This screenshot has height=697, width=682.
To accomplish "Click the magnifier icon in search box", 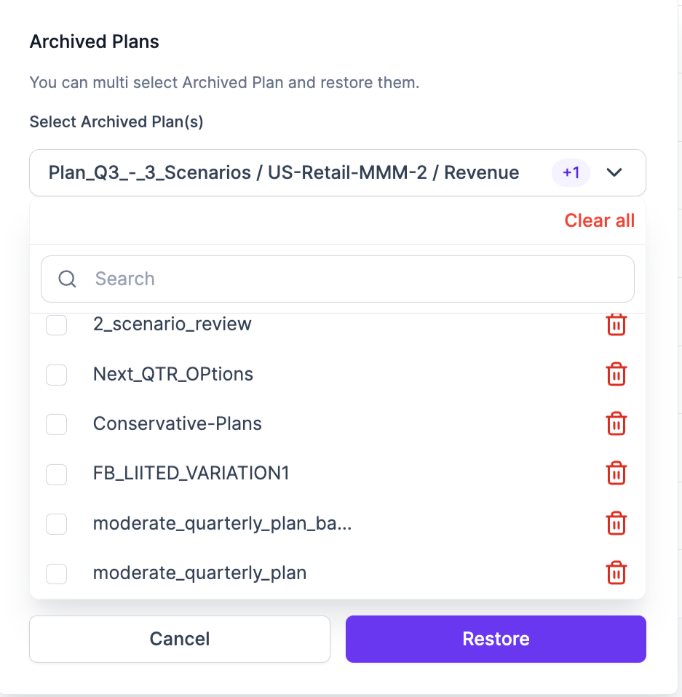I will [x=68, y=279].
